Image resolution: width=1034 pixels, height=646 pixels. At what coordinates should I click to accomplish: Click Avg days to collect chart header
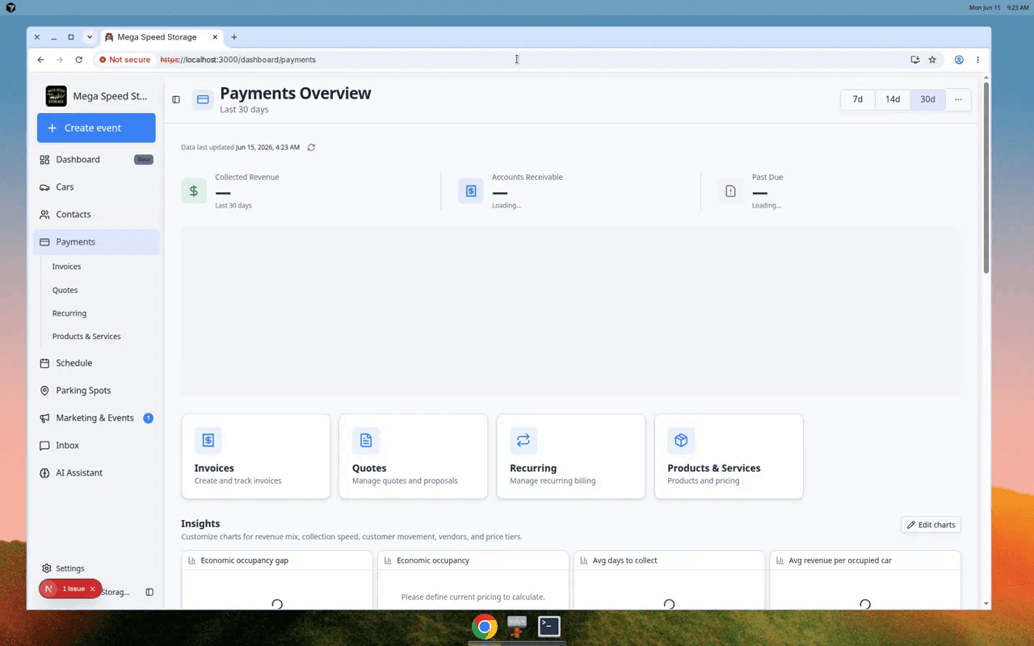pyautogui.click(x=669, y=560)
